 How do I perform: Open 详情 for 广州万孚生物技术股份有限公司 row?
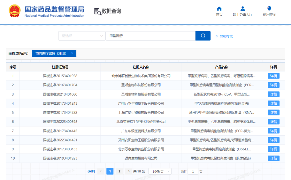tap(273, 103)
